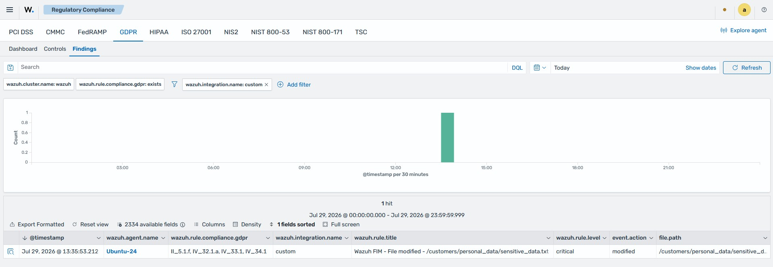Select the NIST 800-53 tab

[270, 32]
